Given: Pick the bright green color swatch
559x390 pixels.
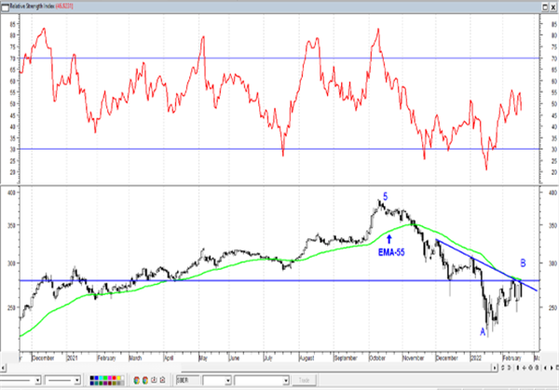Looking at the screenshot, I should point(105,378).
